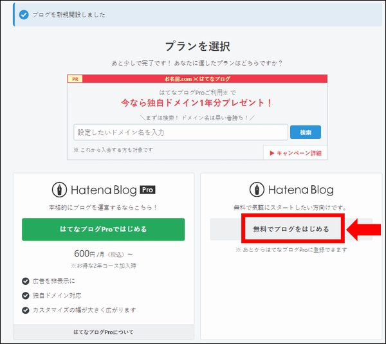Click ブログを新規開設しました notification text
The width and height of the screenshot is (386, 344).
[69, 15]
